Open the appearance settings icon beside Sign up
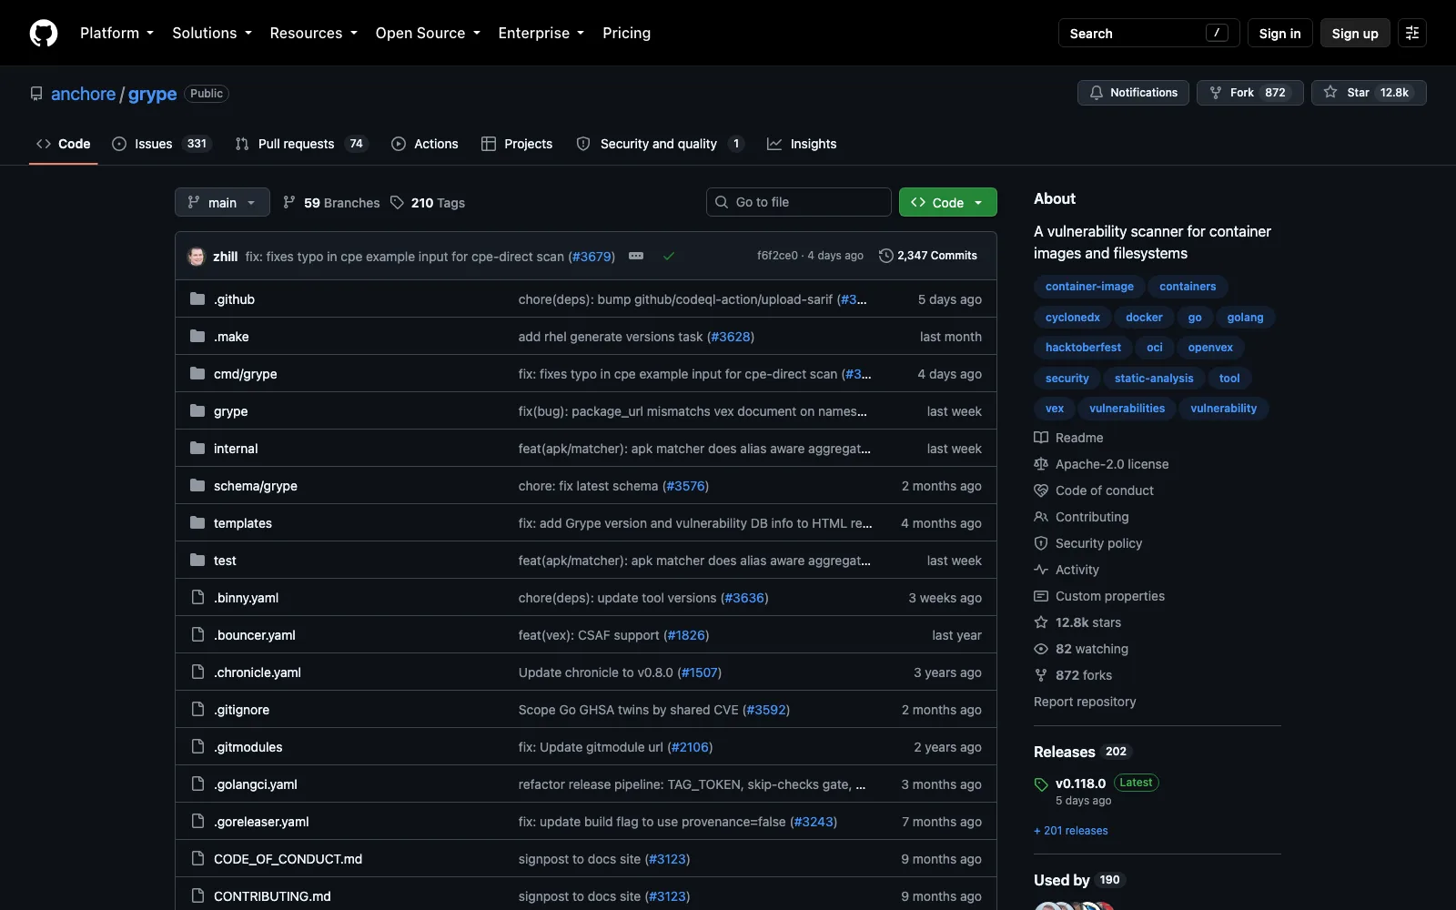The image size is (1456, 910). click(x=1412, y=33)
